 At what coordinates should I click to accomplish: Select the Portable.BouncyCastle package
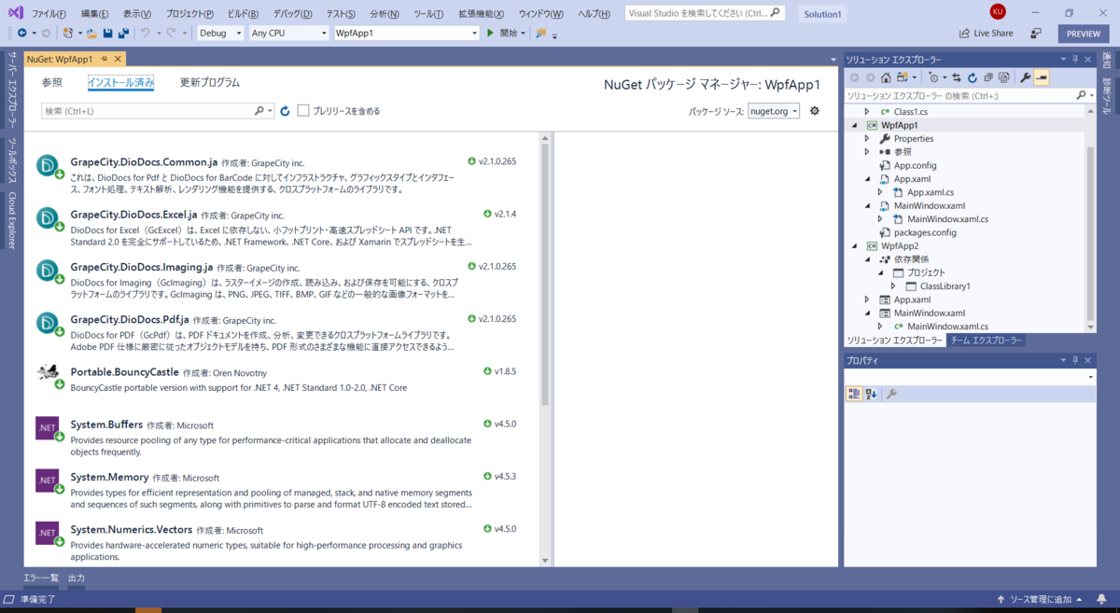(x=281, y=381)
